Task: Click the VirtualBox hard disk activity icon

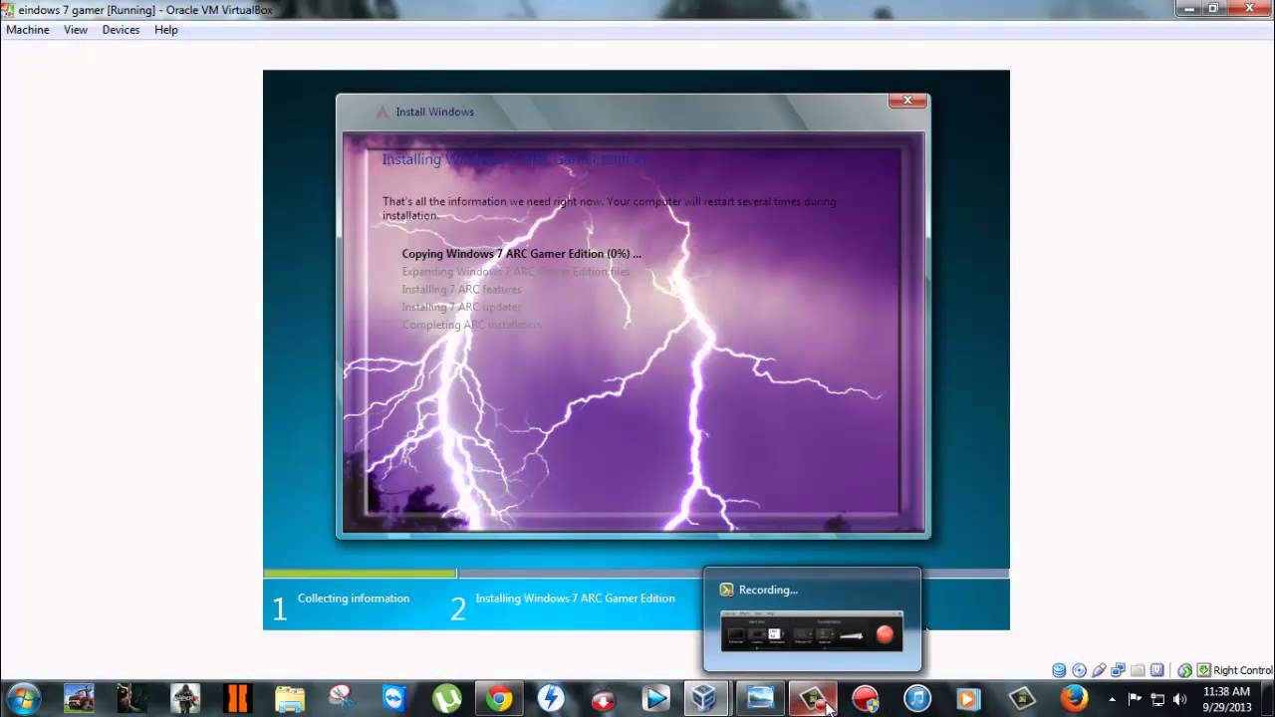Action: pos(1059,670)
